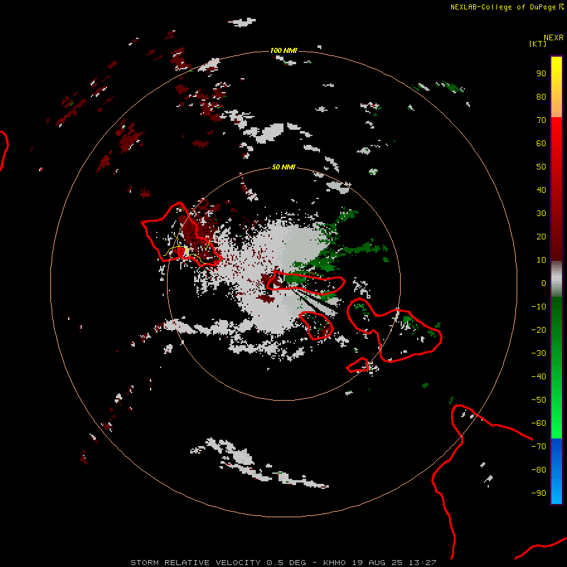567x567 pixels.
Task: Click the positive 10 knot scale label
Action: click(541, 260)
